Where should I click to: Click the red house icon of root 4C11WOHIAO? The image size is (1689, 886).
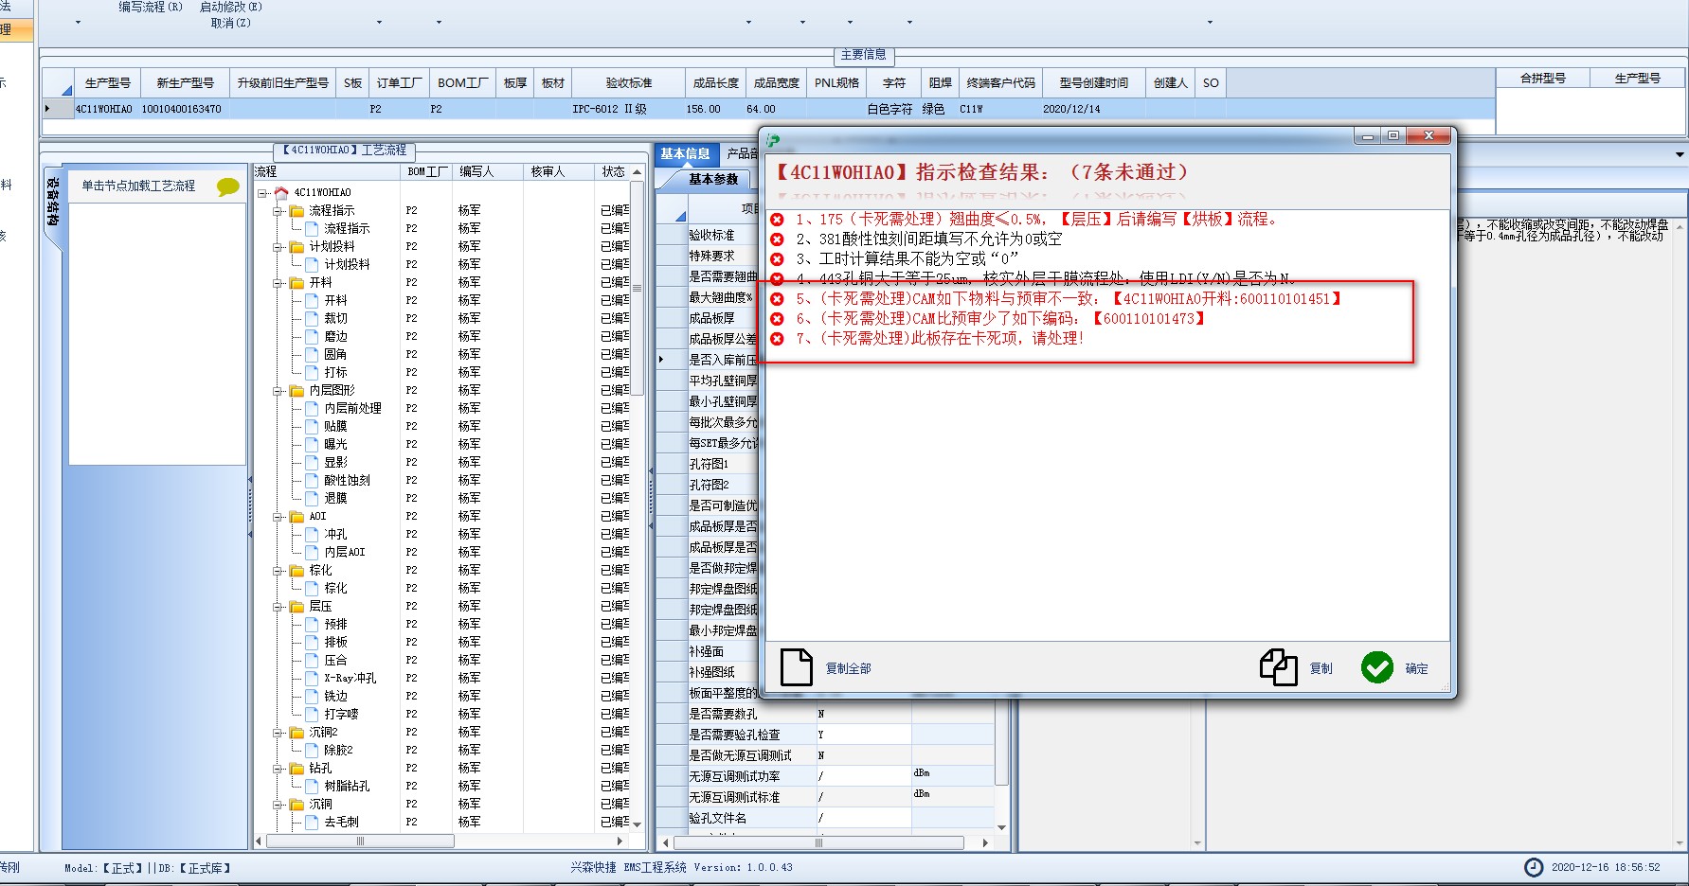pyautogui.click(x=281, y=192)
